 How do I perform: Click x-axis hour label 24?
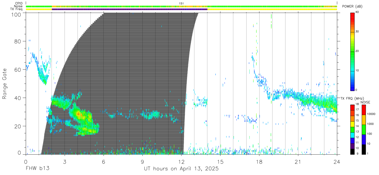pos(337,162)
